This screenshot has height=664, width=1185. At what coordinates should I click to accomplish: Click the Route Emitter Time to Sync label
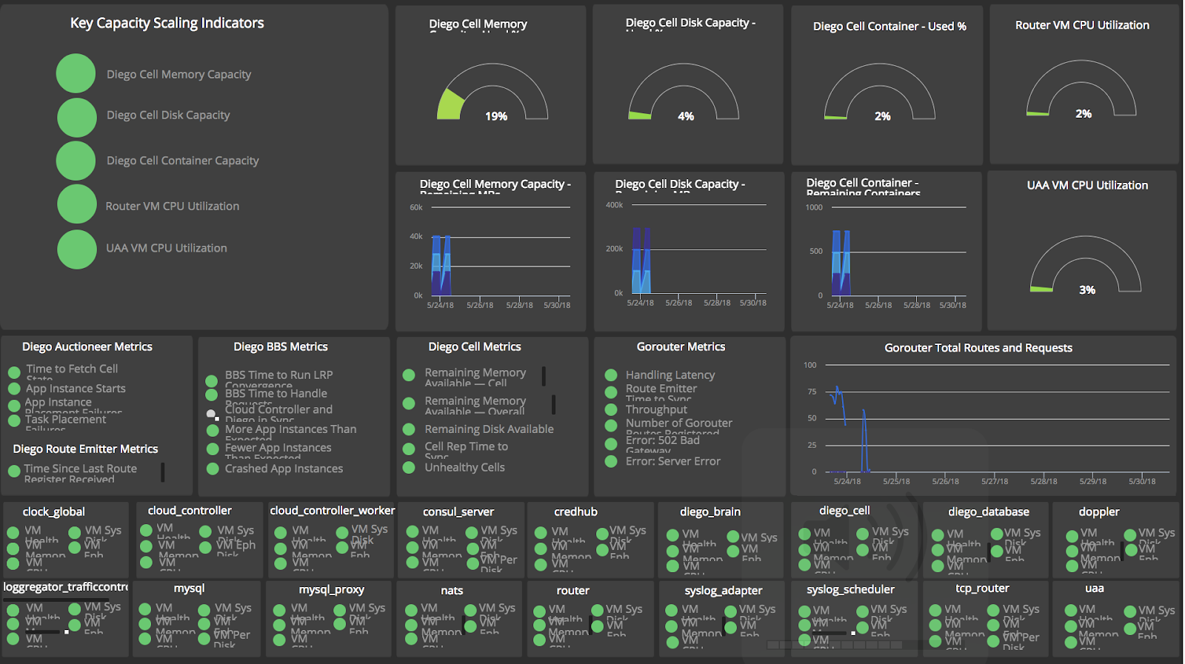coord(661,392)
